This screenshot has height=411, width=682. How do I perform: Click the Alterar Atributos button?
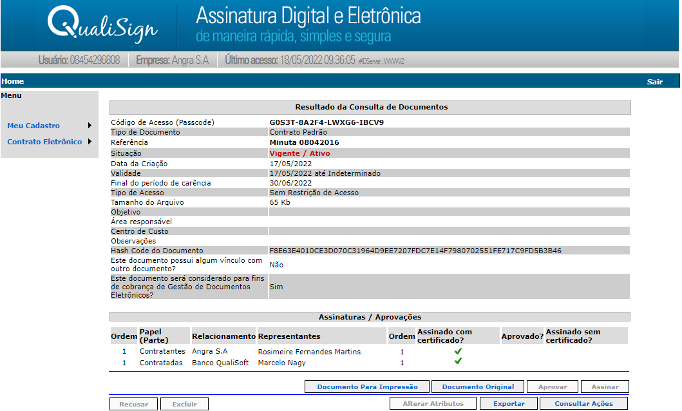(433, 404)
